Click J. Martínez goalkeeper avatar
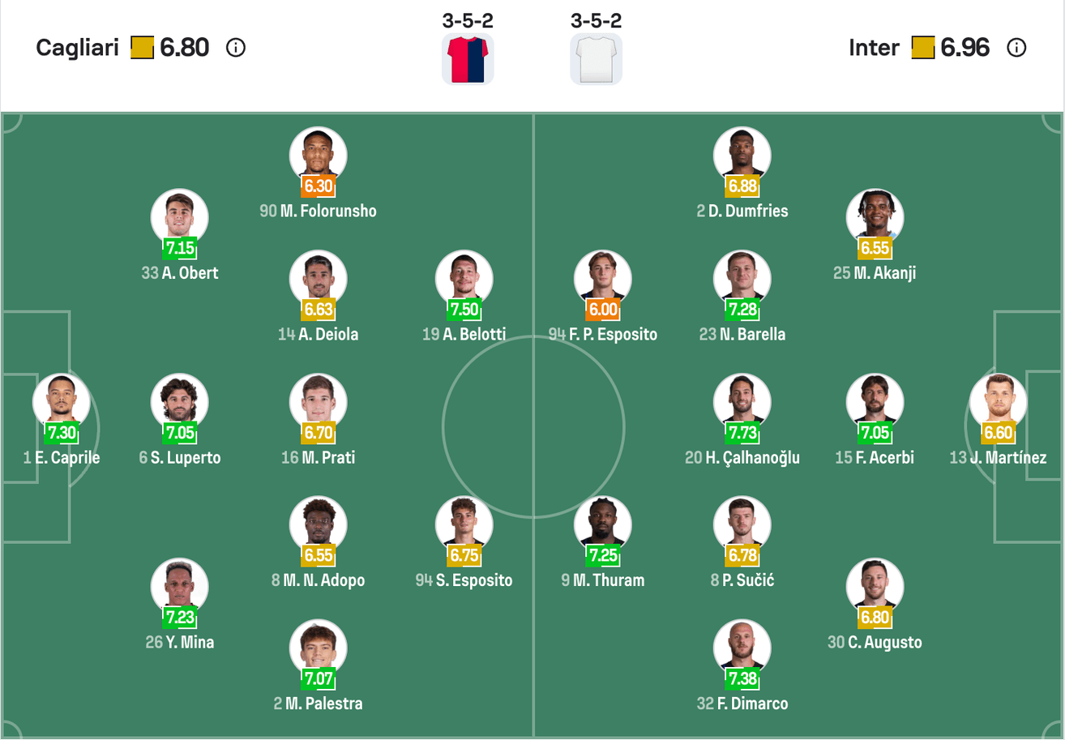1065x740 pixels. (998, 401)
